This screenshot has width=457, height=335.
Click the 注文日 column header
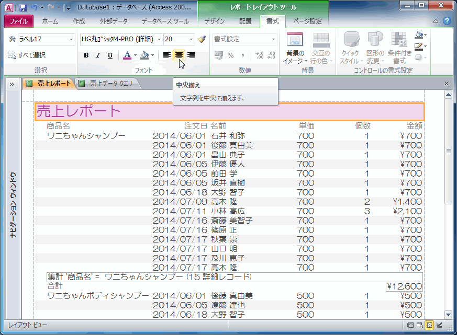tap(196, 126)
